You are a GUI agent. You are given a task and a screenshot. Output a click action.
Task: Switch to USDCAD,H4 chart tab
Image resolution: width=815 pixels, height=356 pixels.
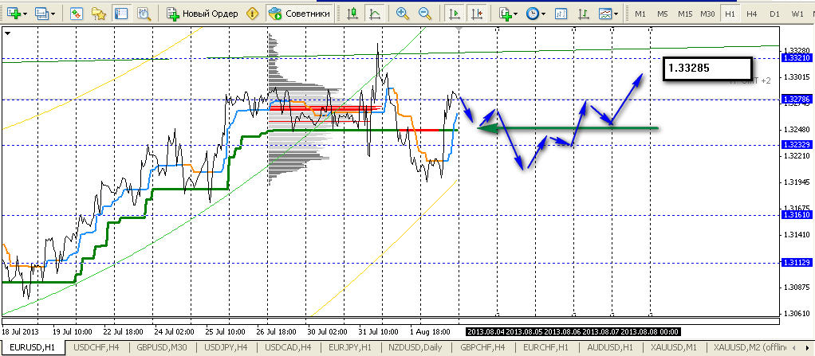288,346
